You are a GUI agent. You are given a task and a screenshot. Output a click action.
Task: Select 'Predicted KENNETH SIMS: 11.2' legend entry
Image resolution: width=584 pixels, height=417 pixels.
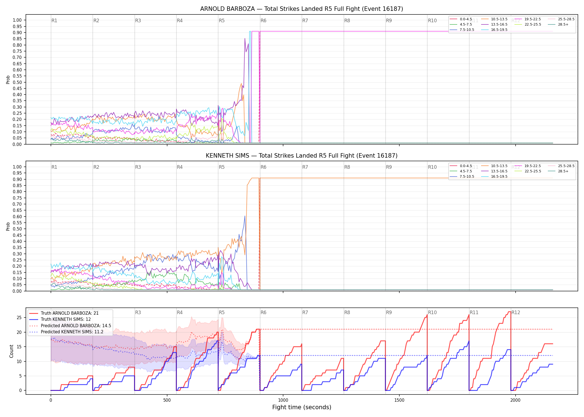[66, 332]
